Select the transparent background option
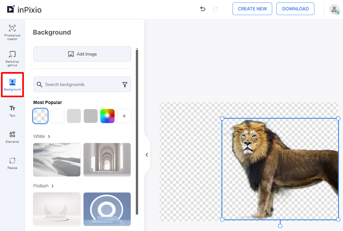Screen dimensions: 343x231 pos(40,116)
